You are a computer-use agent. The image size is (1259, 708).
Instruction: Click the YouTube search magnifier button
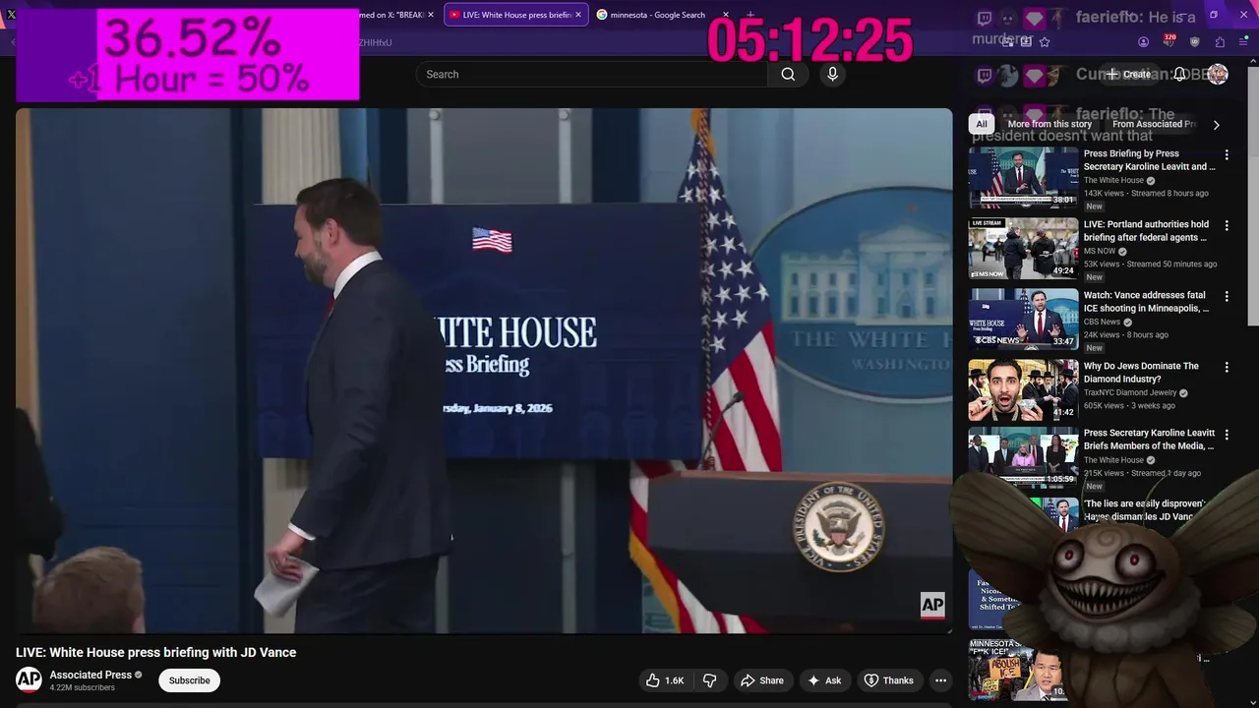[788, 74]
